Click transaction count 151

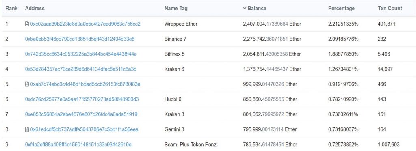[x=382, y=114]
